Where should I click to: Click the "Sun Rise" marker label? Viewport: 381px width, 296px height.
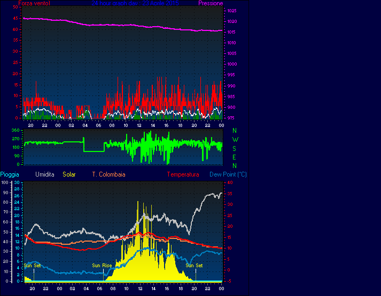point(102,266)
